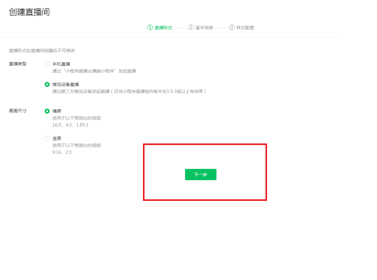Click the 竖屏 option label text
The image size is (377, 280).
click(57, 138)
